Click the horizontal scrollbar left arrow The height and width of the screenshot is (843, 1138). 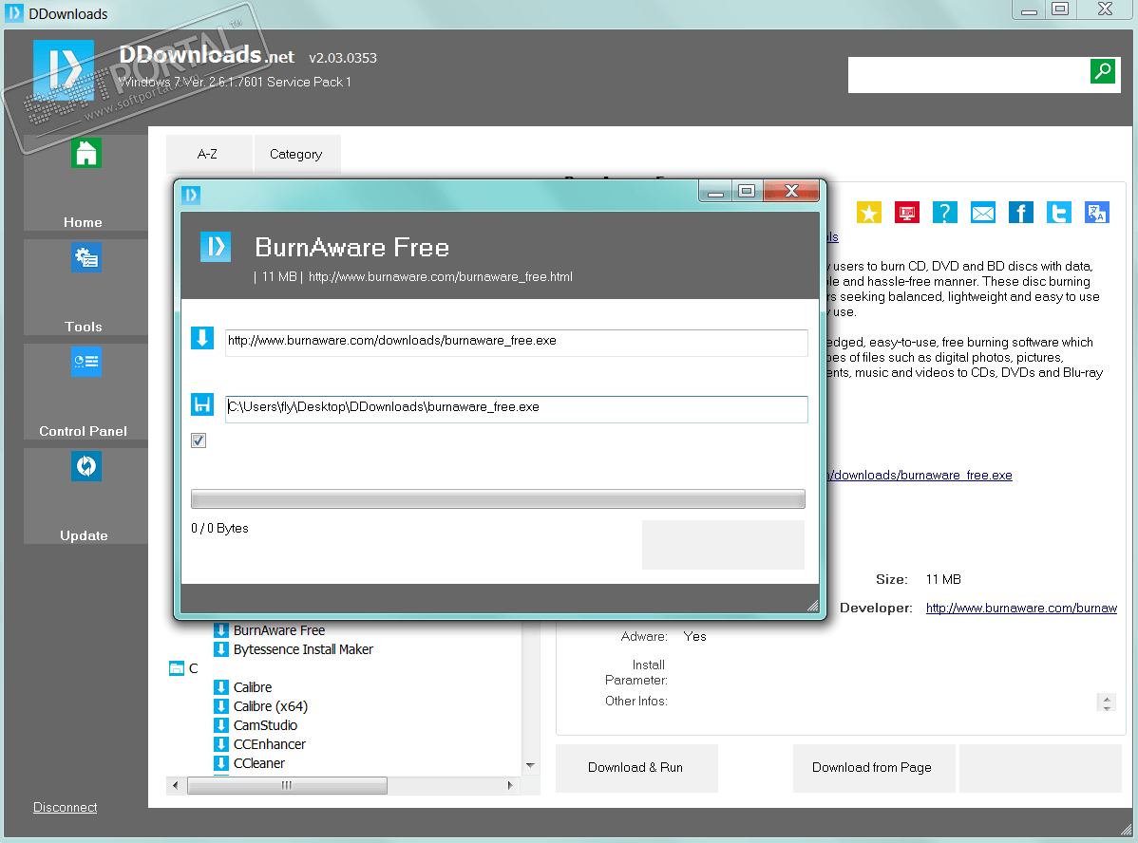coord(175,785)
